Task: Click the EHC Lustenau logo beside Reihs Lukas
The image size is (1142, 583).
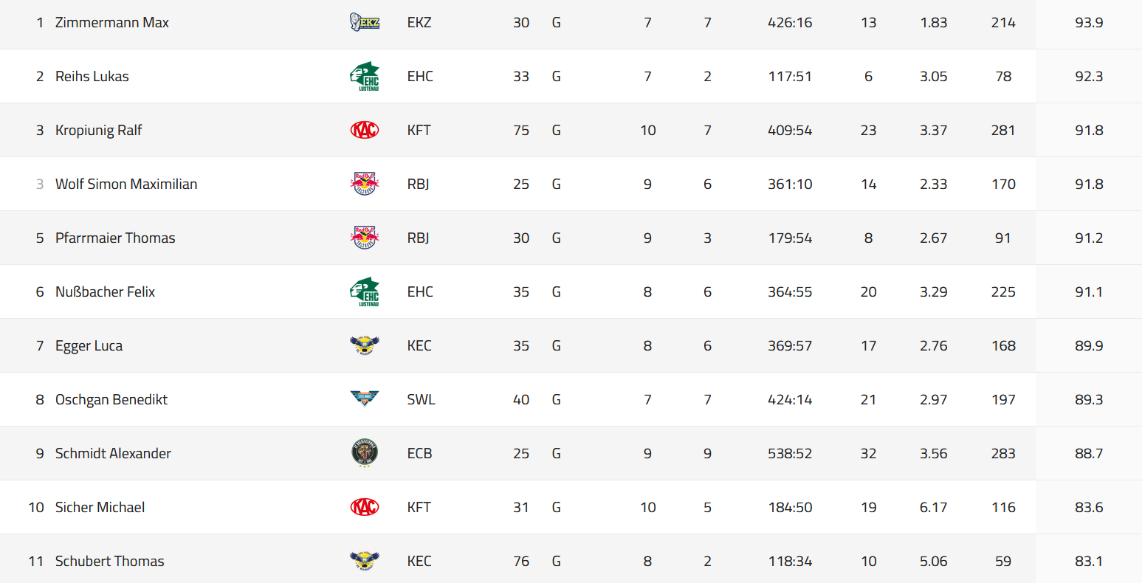Action: (364, 76)
